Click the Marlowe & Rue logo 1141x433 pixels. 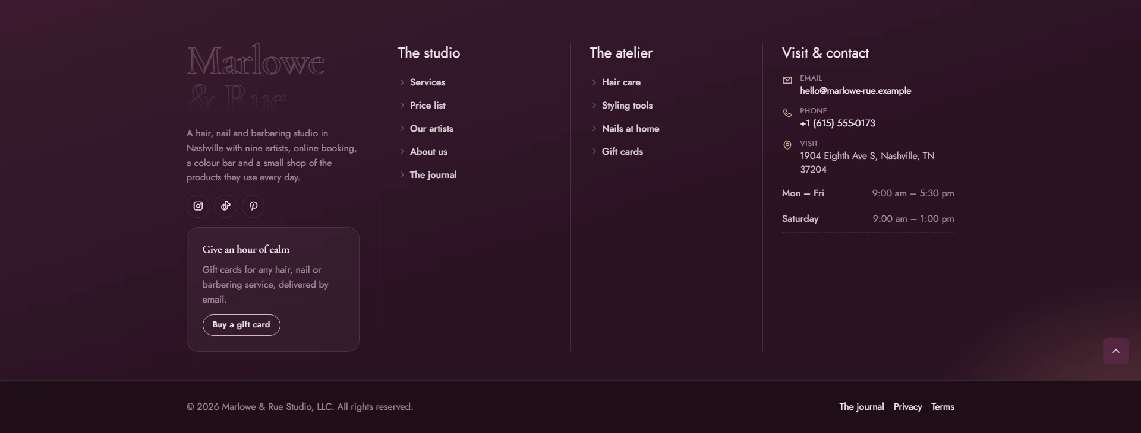[x=256, y=77]
